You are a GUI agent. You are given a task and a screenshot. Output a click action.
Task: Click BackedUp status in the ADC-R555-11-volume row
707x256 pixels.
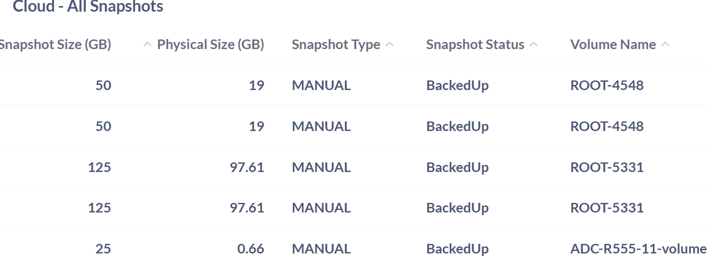pyautogui.click(x=457, y=249)
